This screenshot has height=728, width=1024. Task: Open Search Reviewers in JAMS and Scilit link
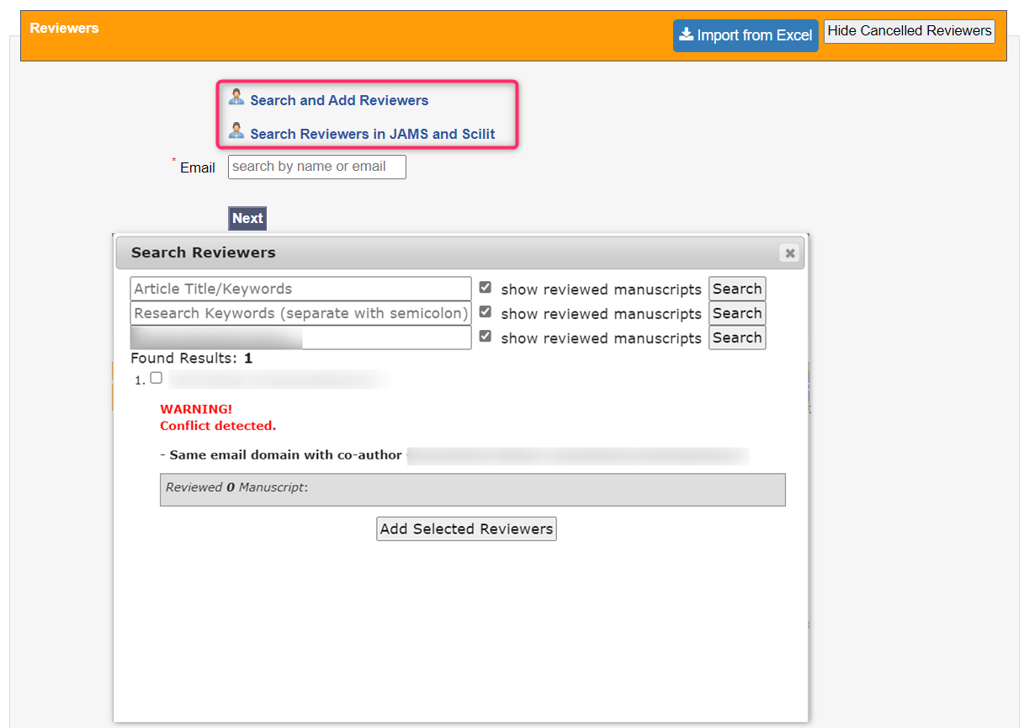coord(372,134)
